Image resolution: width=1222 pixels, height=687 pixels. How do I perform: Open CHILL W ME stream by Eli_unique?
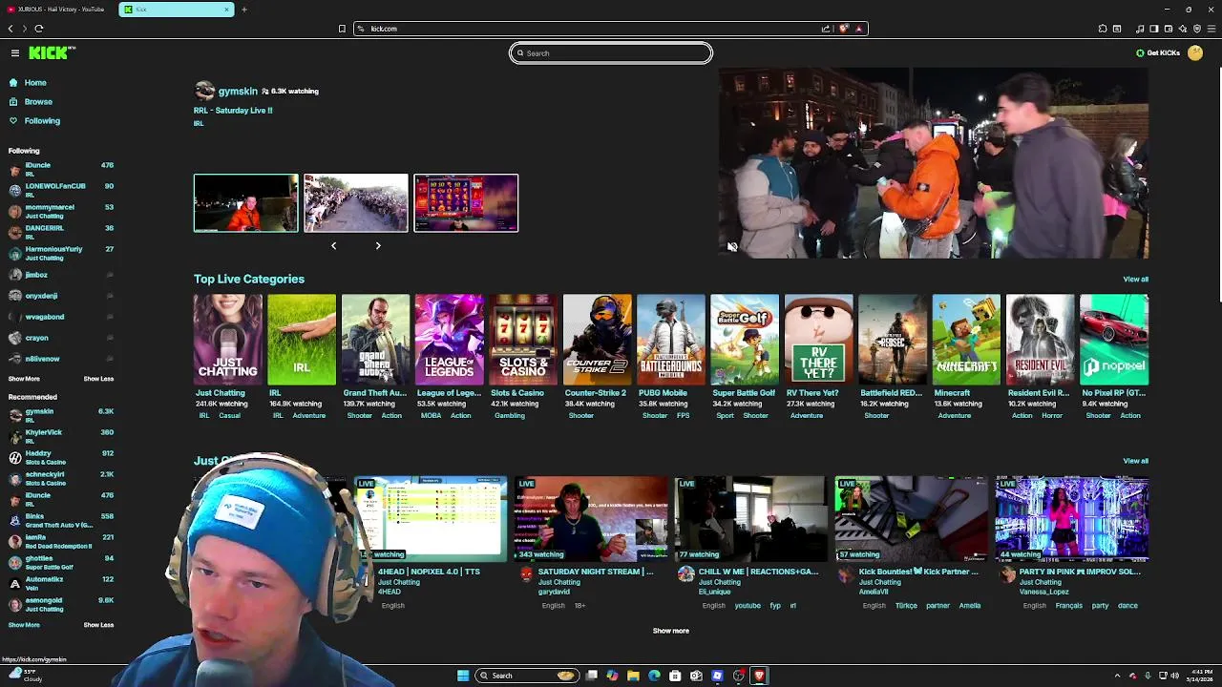point(751,520)
